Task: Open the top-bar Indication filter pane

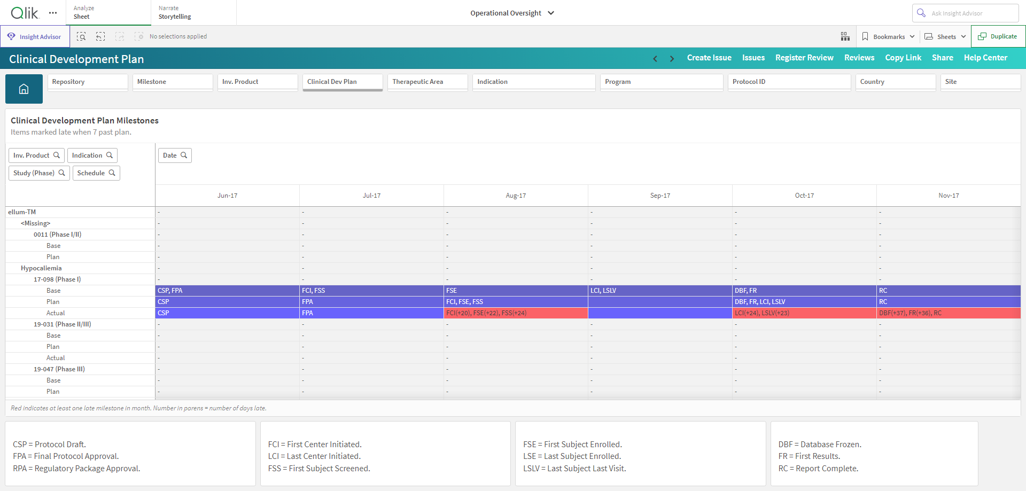Action: pyautogui.click(x=534, y=82)
